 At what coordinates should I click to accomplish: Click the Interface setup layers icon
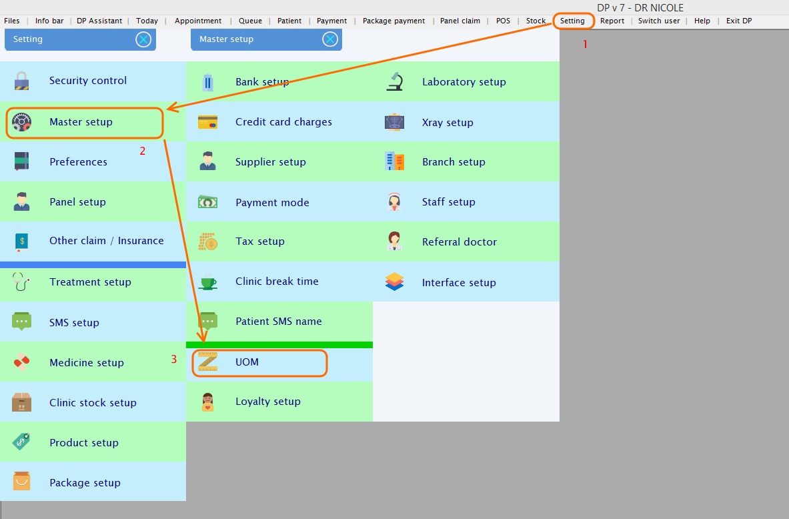click(x=394, y=282)
